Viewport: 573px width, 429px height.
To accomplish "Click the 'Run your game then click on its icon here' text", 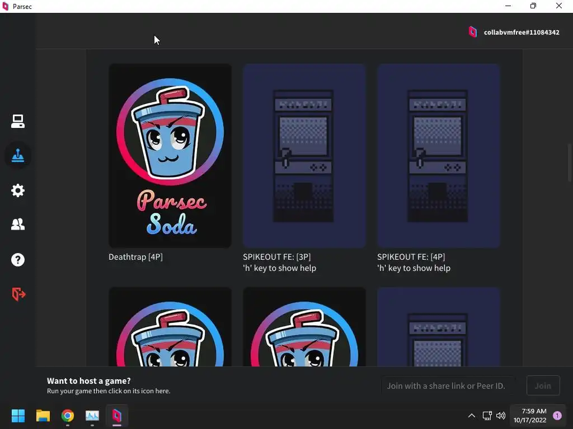I will (x=109, y=391).
